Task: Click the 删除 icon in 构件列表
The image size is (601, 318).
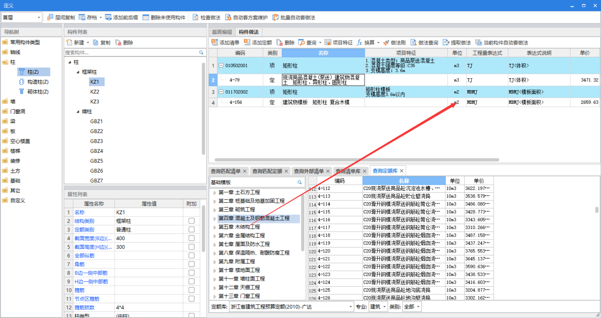Action: [118, 43]
